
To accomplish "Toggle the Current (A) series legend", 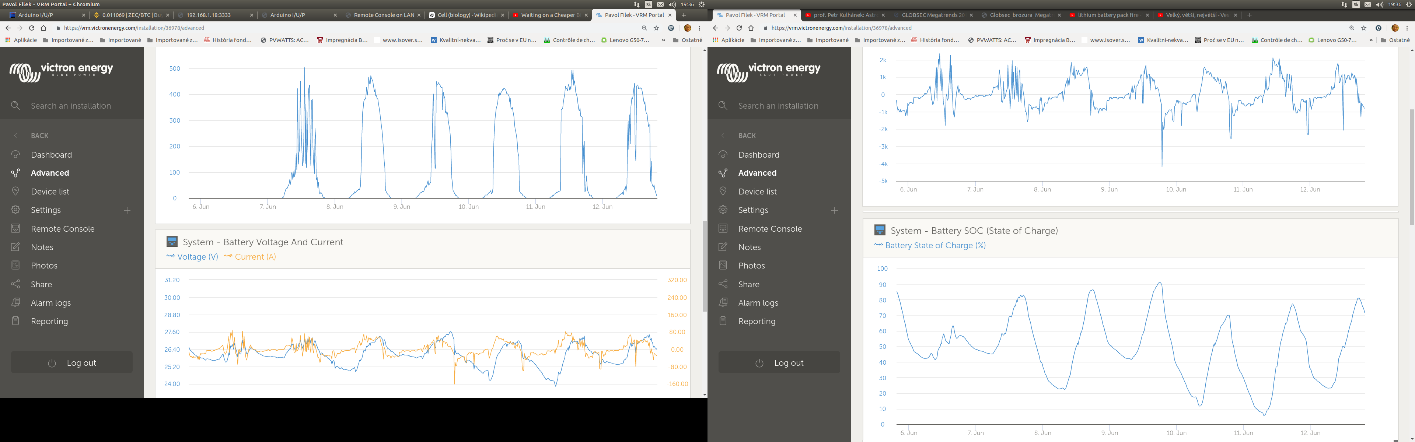I will pos(250,257).
